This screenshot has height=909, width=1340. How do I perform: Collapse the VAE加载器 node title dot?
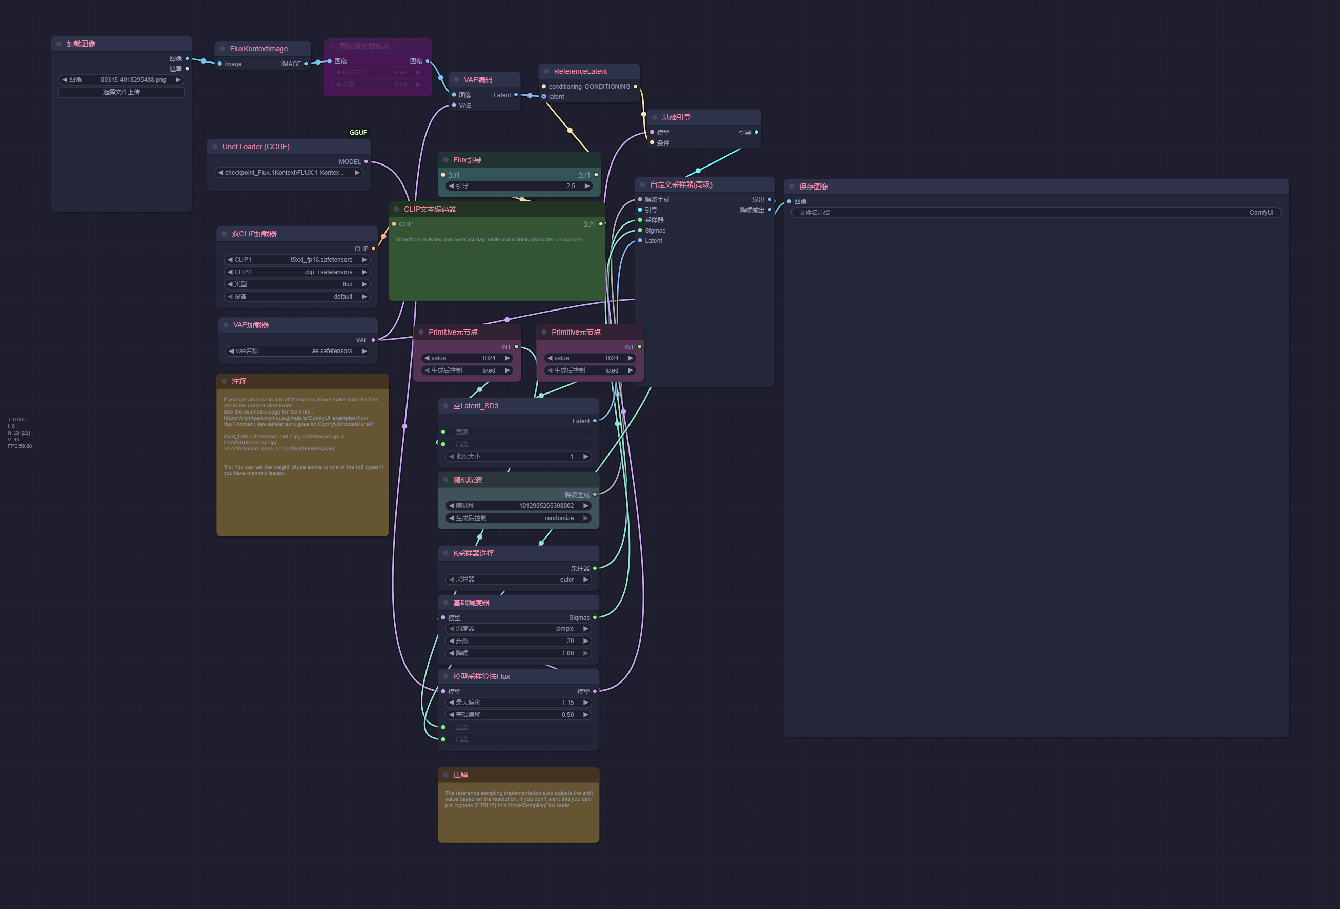(x=225, y=324)
